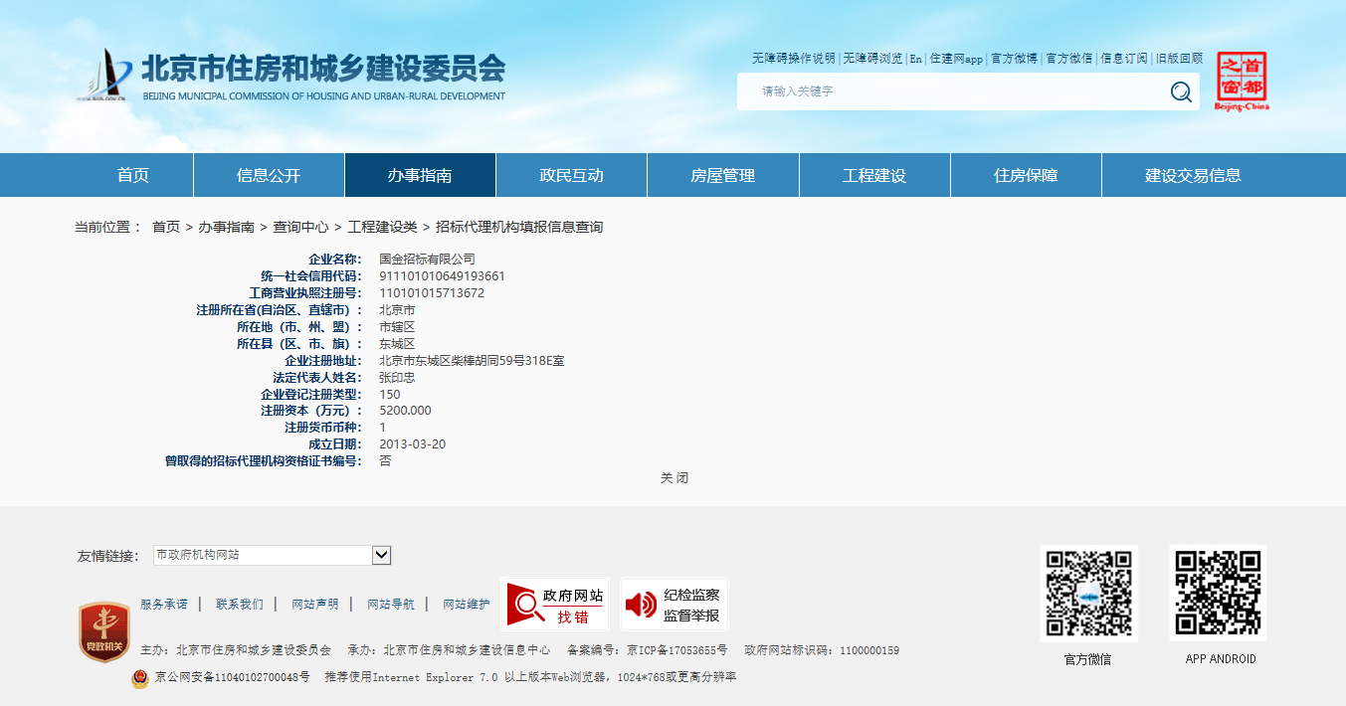The image size is (1346, 706).
Task: Select 建设交易信息 in the navigation bar
Action: [x=1193, y=176]
